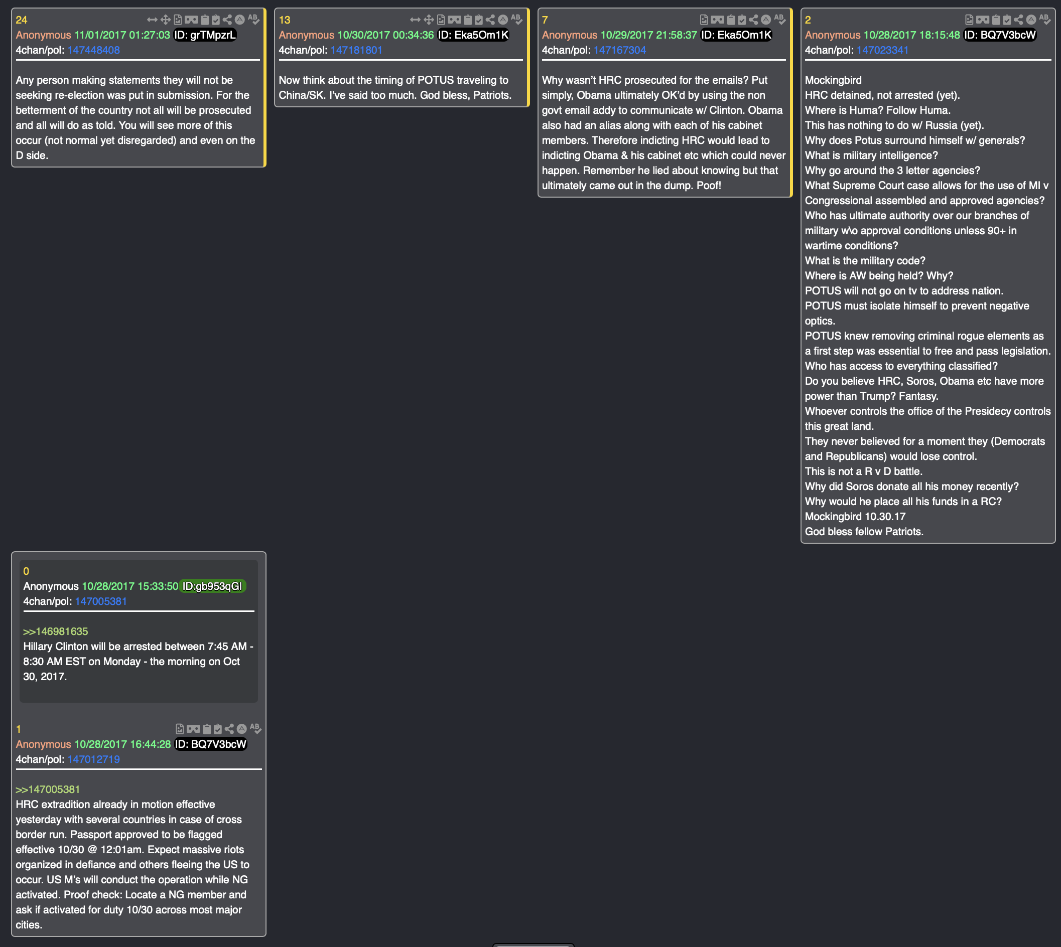This screenshot has height=947, width=1061.
Task: Click the four-way move icon on post 13
Action: (x=429, y=20)
